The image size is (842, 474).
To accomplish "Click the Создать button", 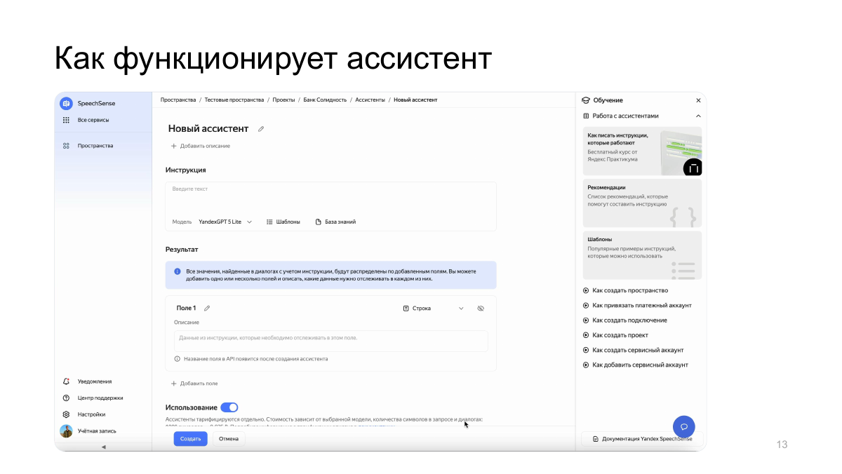I will point(191,439).
